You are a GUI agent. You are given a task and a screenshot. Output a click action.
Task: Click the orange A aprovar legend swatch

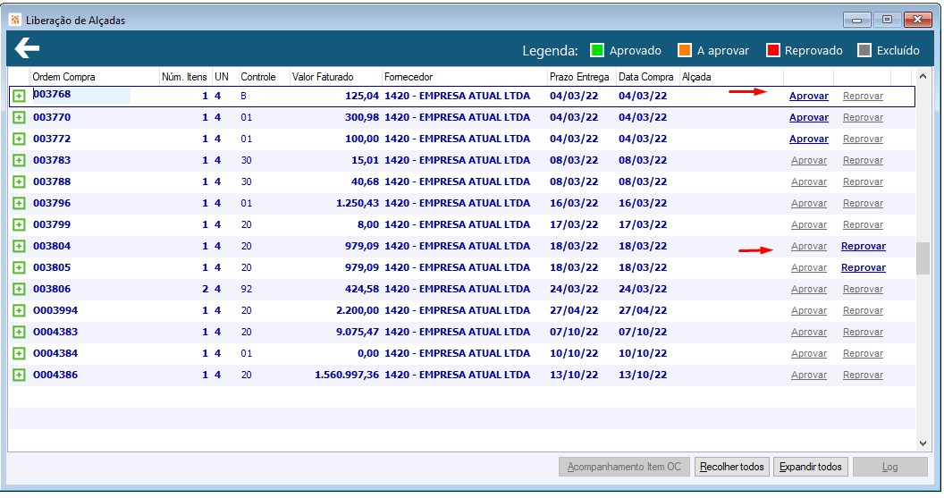coord(685,50)
